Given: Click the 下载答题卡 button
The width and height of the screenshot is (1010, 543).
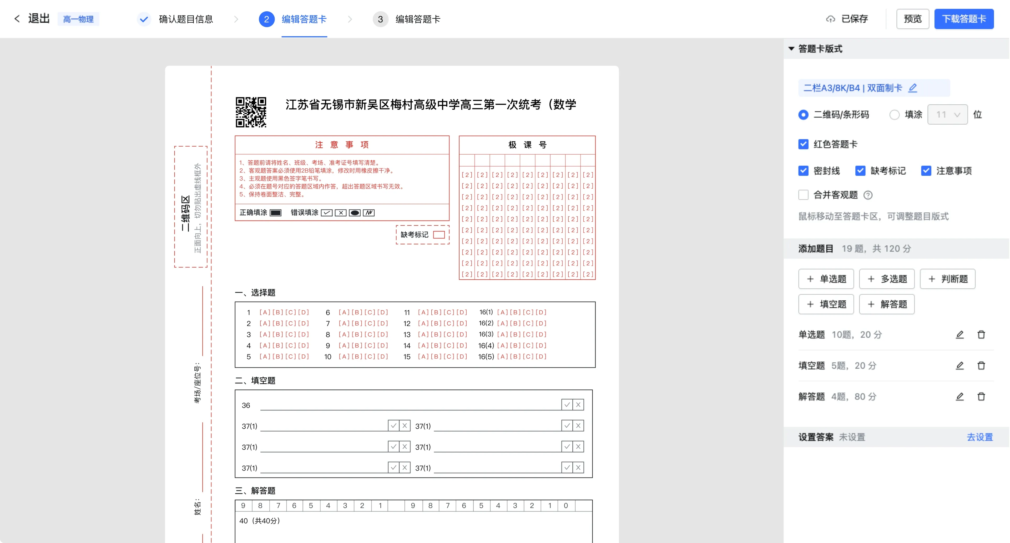Looking at the screenshot, I should coord(964,19).
